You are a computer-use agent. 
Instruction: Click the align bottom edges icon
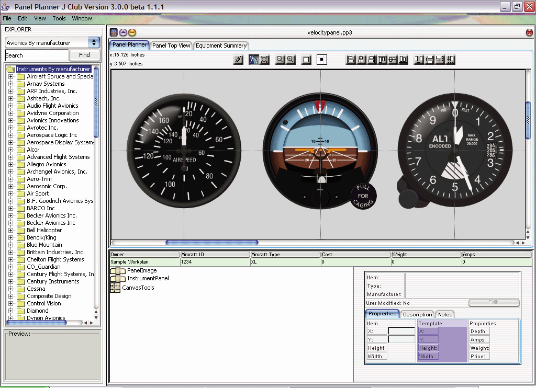403,60
